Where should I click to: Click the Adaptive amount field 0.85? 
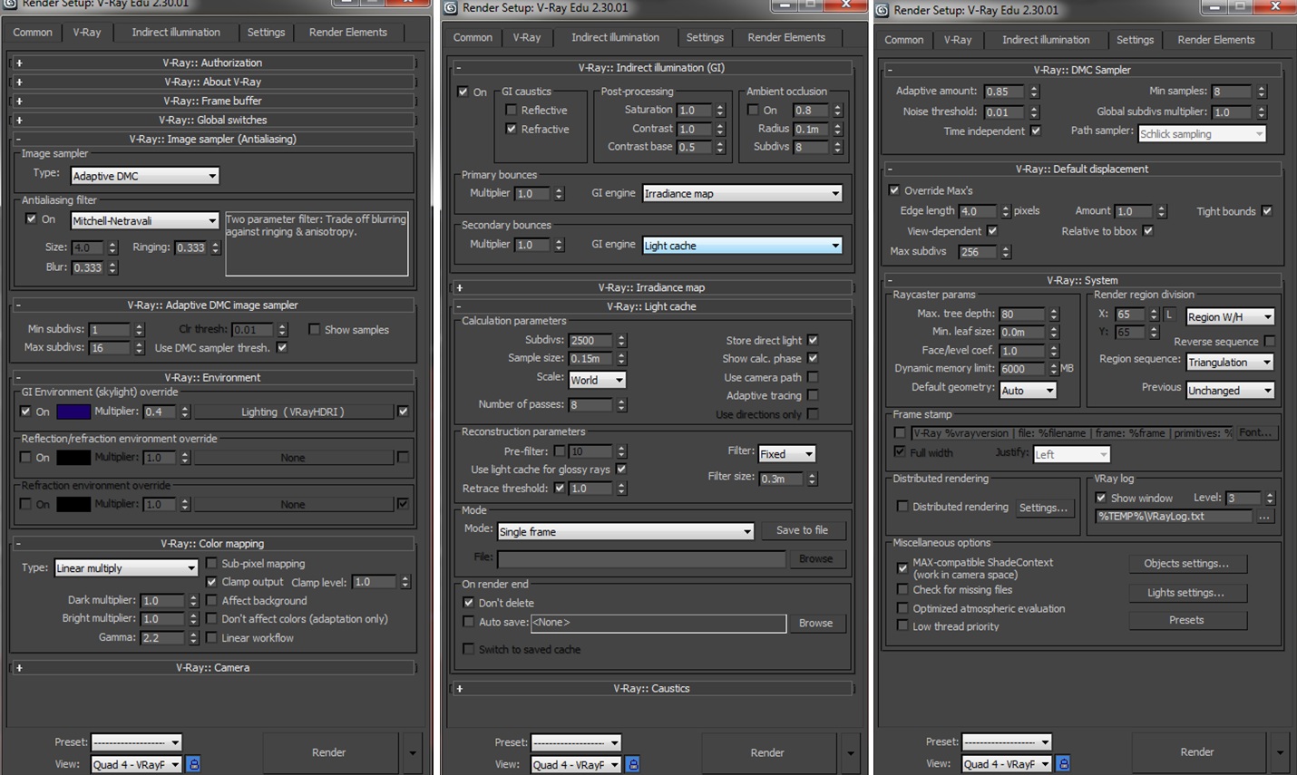click(1005, 92)
